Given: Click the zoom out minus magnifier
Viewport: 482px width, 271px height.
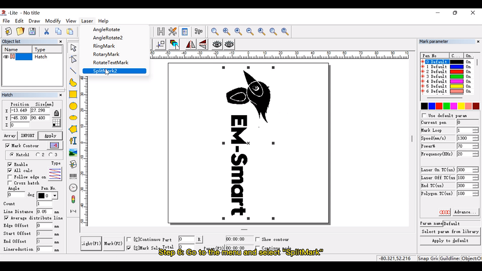Looking at the screenshot, I should (x=250, y=31).
